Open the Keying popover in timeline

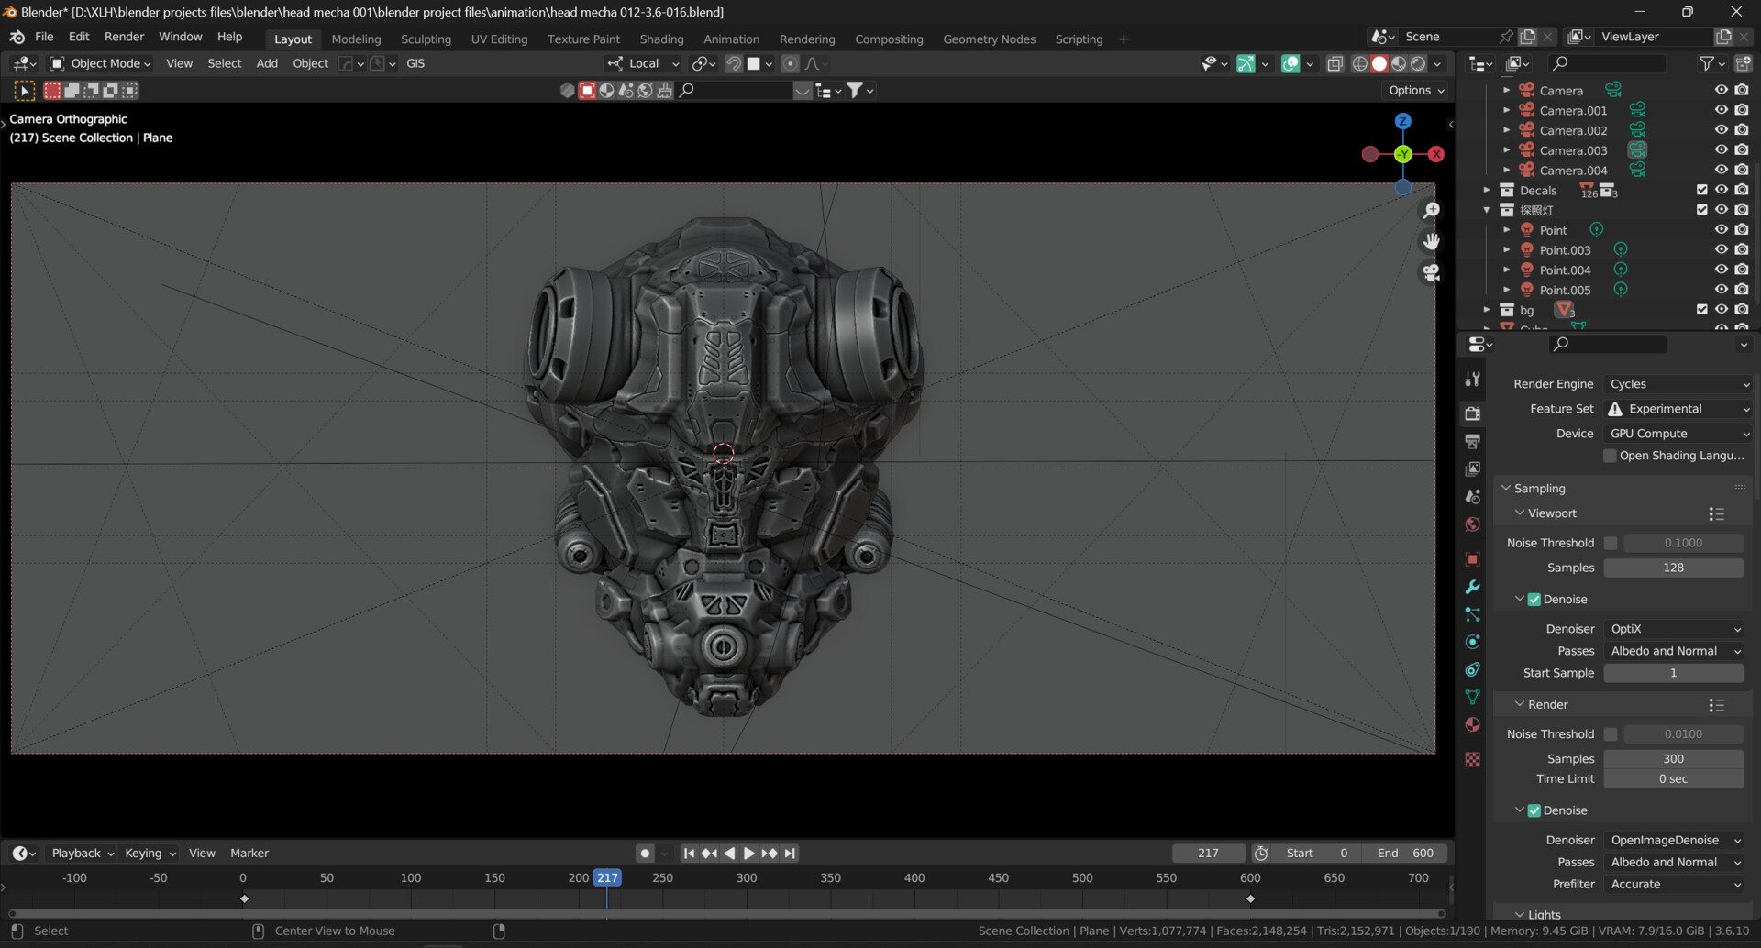click(150, 854)
